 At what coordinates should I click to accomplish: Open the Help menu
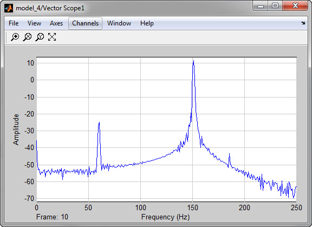pos(147,23)
